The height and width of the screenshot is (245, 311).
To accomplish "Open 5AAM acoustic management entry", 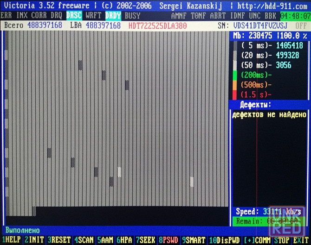I will click(x=105, y=240).
